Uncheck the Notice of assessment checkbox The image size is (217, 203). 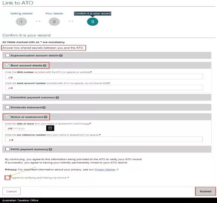pos(8,117)
